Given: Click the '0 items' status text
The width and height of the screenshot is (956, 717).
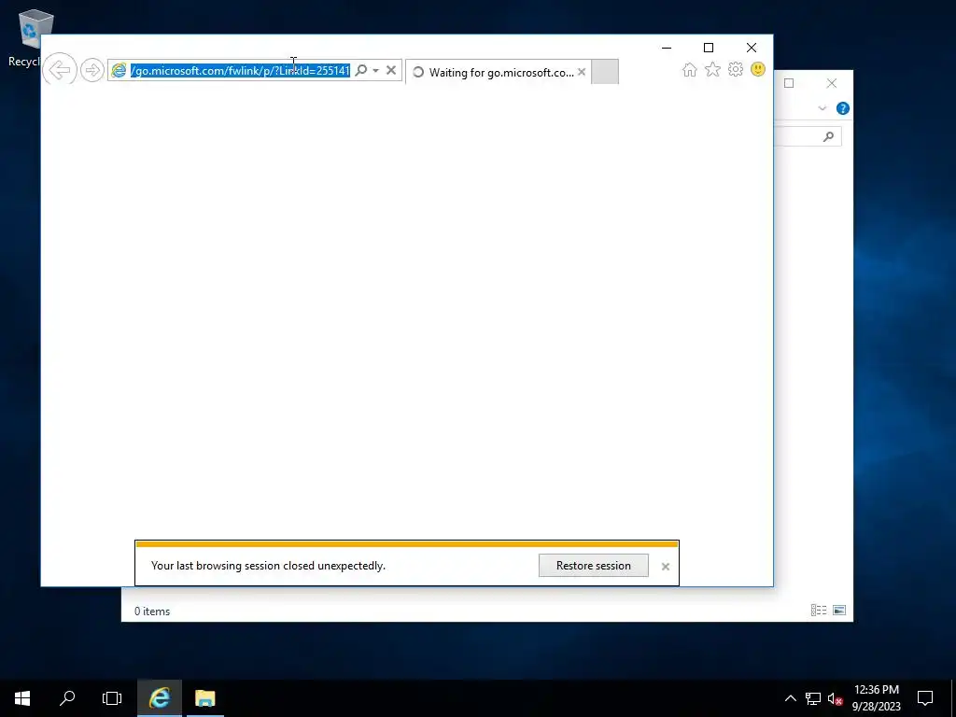Looking at the screenshot, I should [152, 611].
